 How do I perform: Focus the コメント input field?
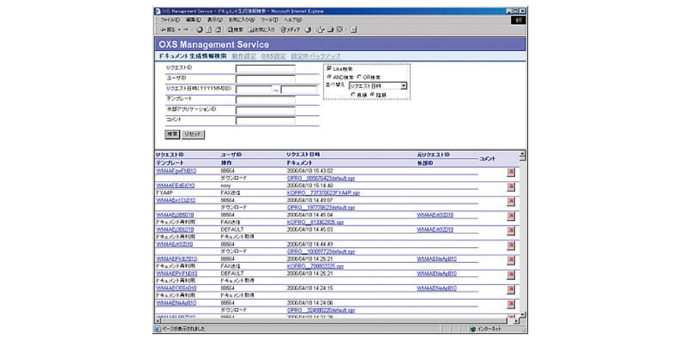(265, 121)
